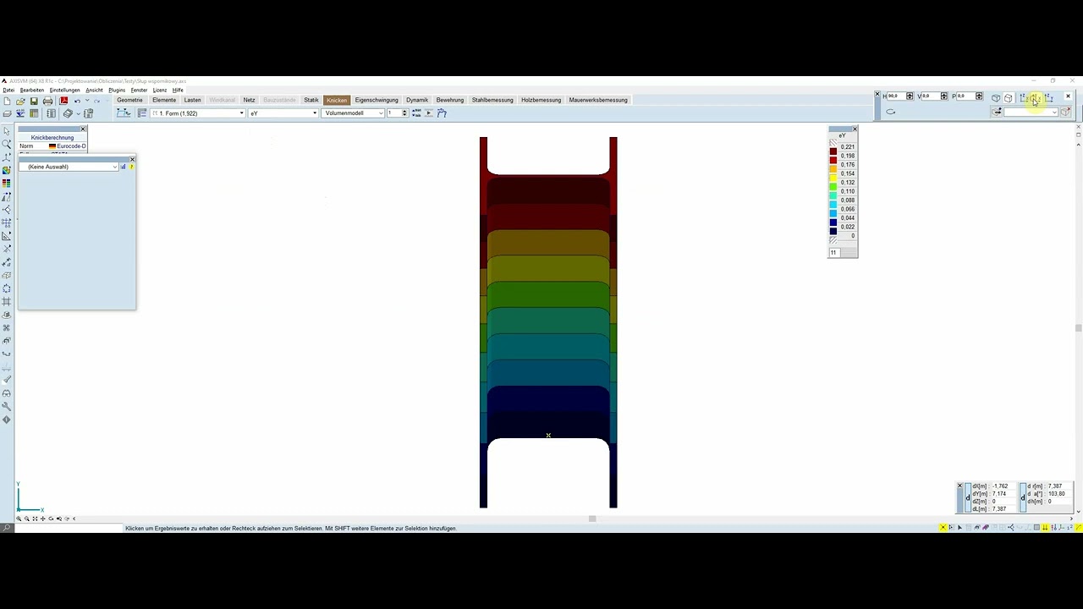Screen dimensions: 1083x609
Task: Switch to the Eigenschwingung tab
Action: coord(377,100)
